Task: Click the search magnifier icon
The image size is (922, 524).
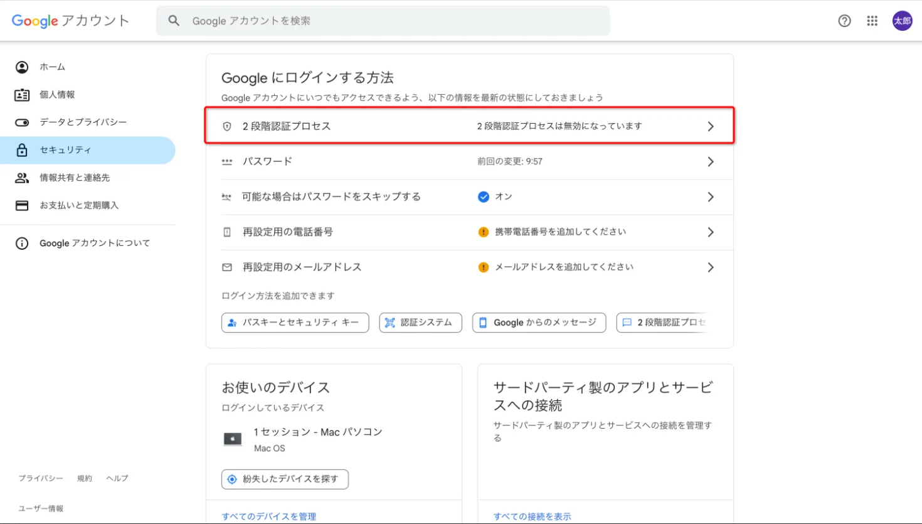Action: (174, 21)
